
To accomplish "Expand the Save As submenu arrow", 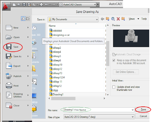I will [28, 56].
